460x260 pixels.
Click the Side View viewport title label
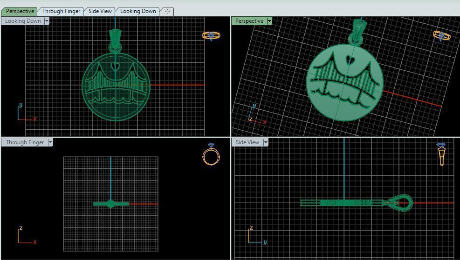tap(247, 142)
